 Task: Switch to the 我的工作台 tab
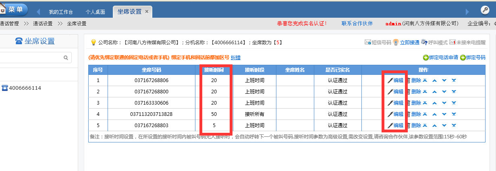pyautogui.click(x=61, y=12)
